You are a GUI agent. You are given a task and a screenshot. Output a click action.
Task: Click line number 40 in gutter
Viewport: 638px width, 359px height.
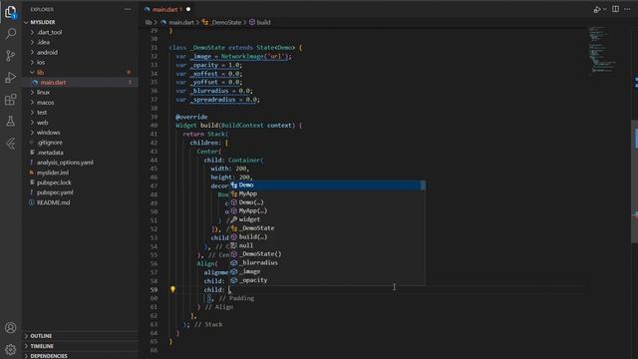(154, 126)
